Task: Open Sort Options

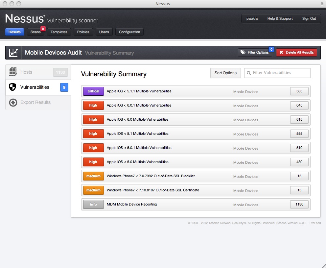Action: 225,73
